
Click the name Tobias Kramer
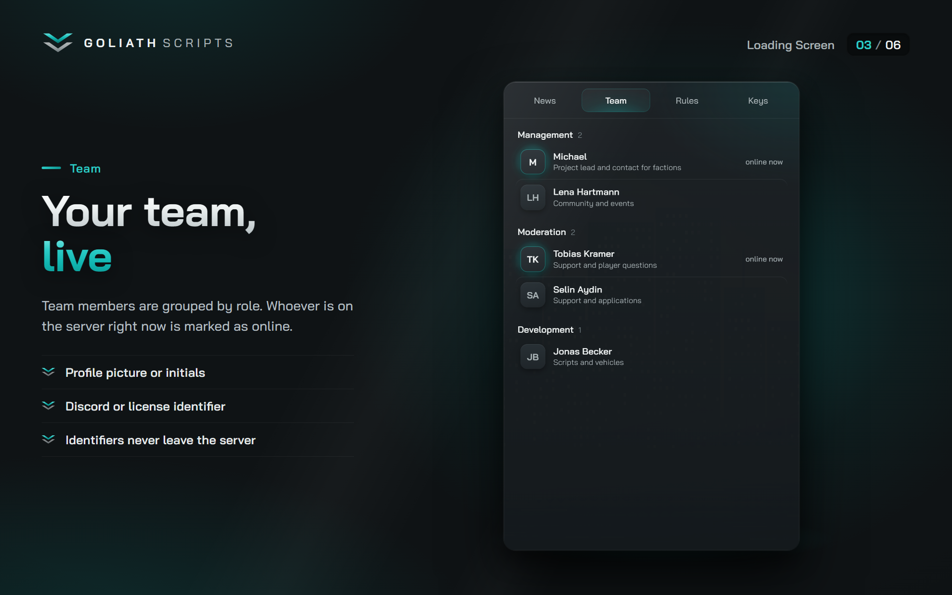584,254
